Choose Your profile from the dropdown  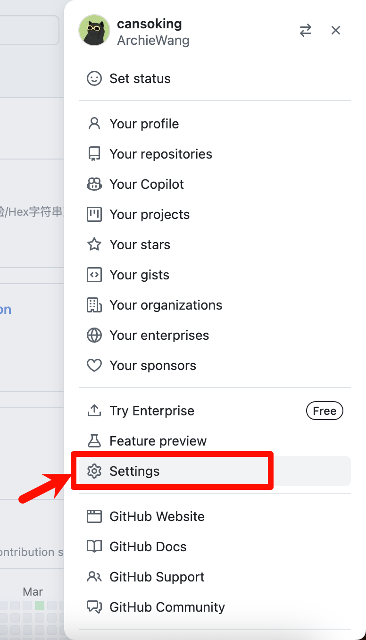pyautogui.click(x=144, y=124)
